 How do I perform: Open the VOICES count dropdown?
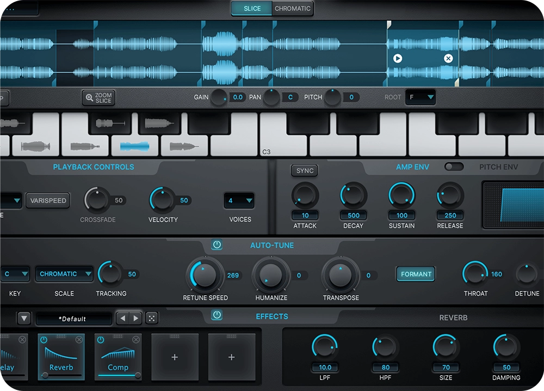point(239,200)
